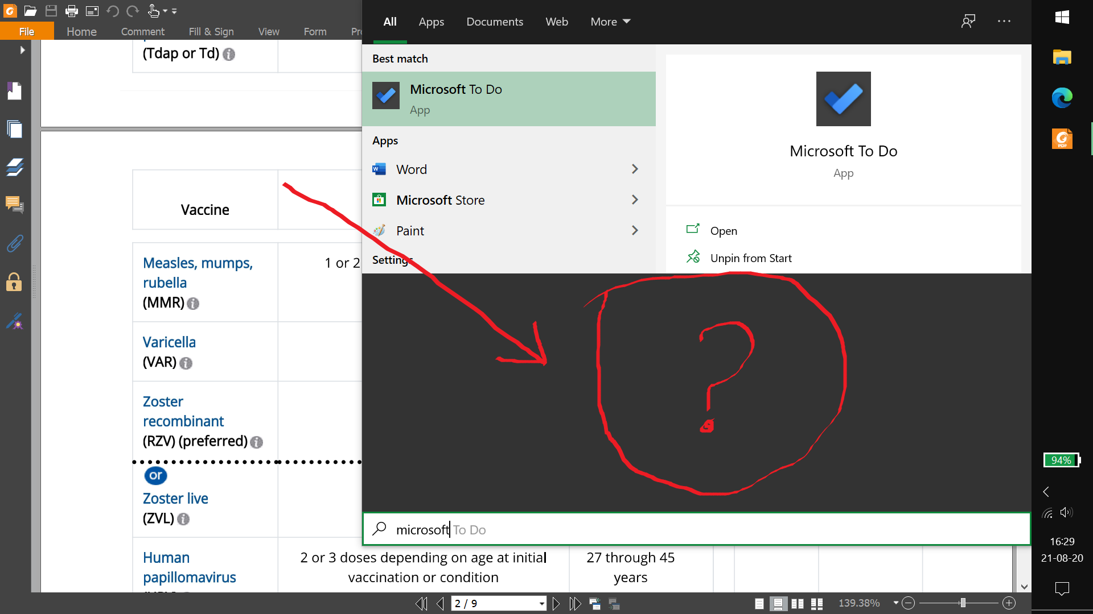Click the Human papillomavirus link
The width and height of the screenshot is (1093, 614).
click(x=190, y=567)
